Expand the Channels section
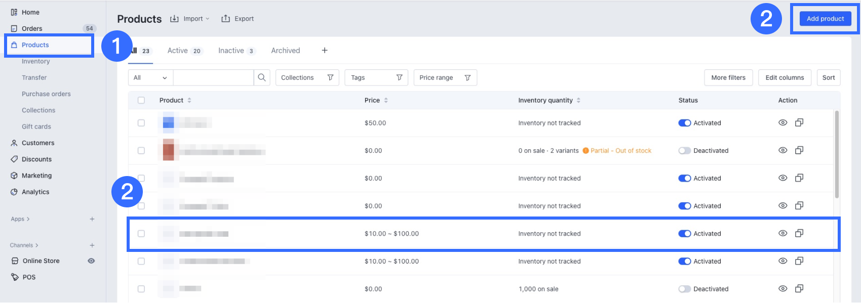The width and height of the screenshot is (861, 303). (24, 245)
